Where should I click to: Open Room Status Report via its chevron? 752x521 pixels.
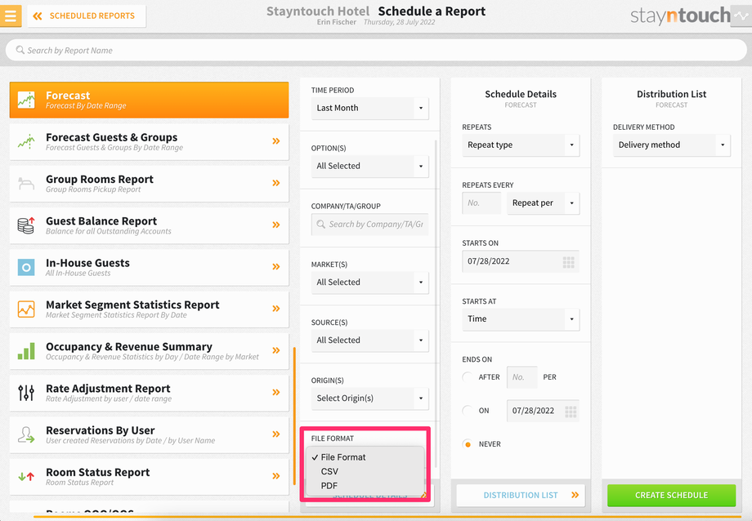(276, 476)
